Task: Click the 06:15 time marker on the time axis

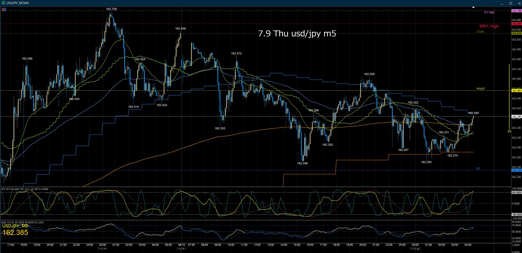Action: pos(181,245)
